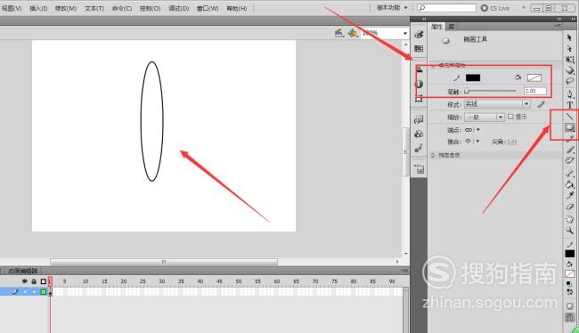
Task: Expand the collapsed oval options section
Action: [x=433, y=155]
